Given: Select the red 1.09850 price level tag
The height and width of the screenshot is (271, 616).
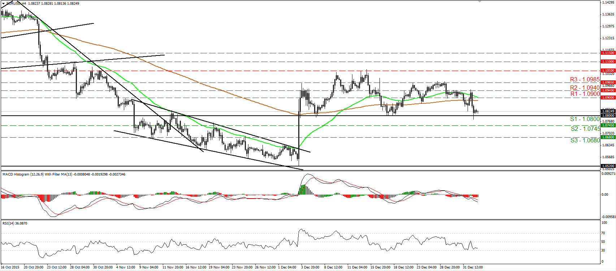Looking at the screenshot, I should (x=608, y=82).
